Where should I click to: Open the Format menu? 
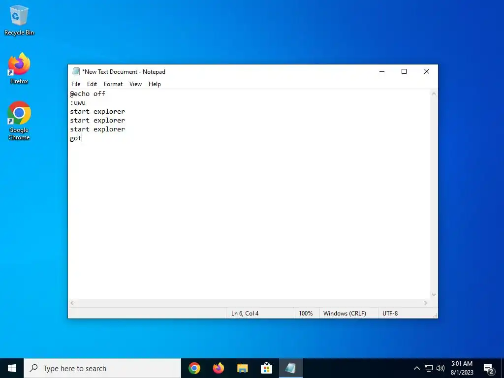113,84
